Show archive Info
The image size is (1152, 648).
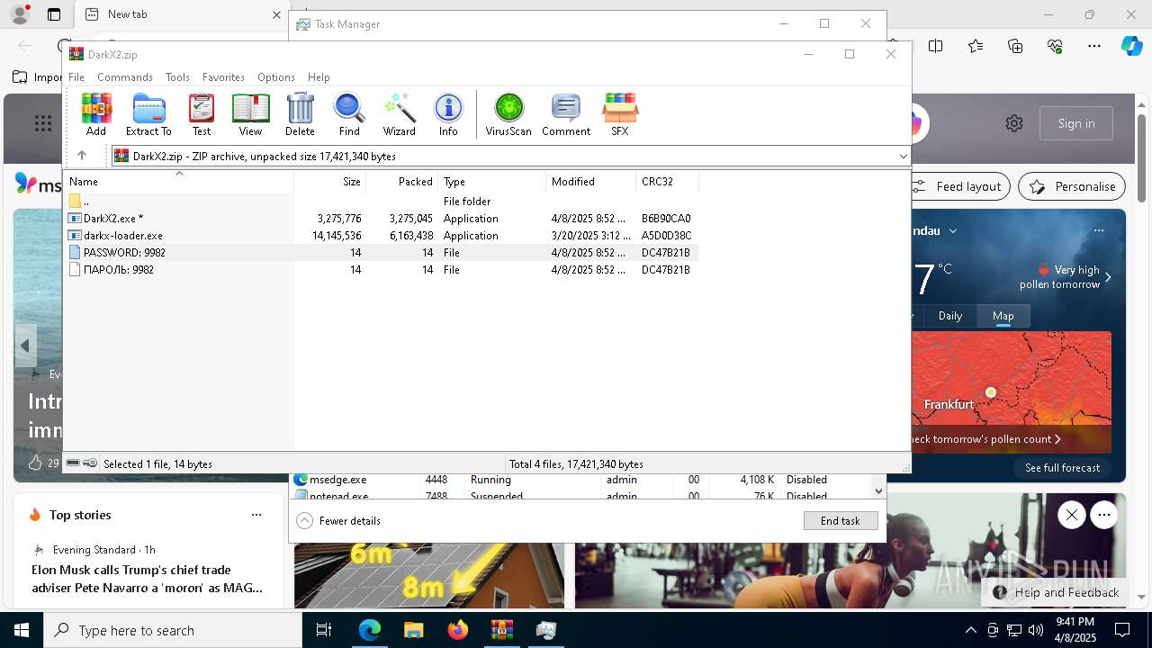tap(448, 114)
